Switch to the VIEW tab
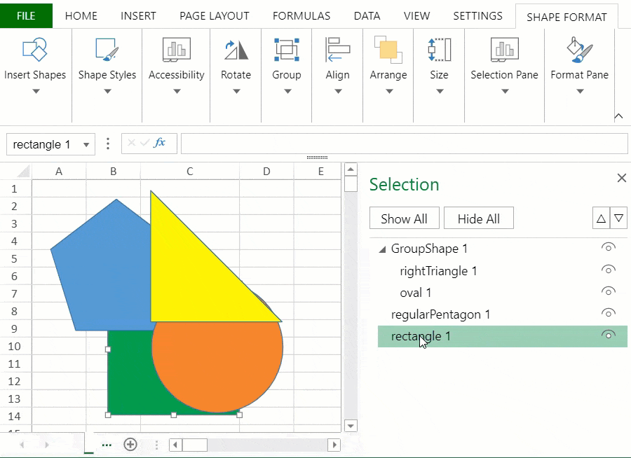 tap(416, 15)
